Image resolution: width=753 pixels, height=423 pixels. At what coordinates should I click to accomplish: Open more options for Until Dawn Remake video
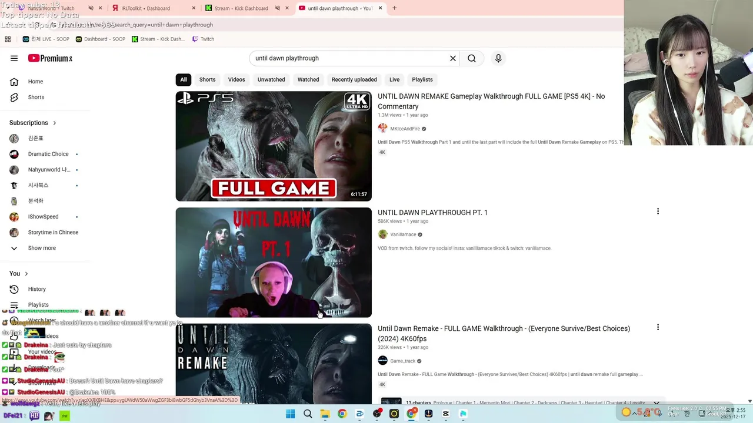tap(658, 327)
